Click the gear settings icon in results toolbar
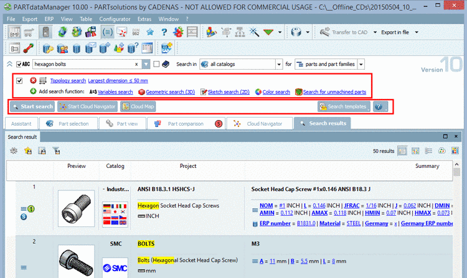 click(x=14, y=151)
